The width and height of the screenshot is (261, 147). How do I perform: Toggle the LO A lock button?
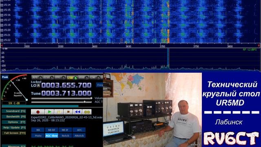(x=38, y=85)
